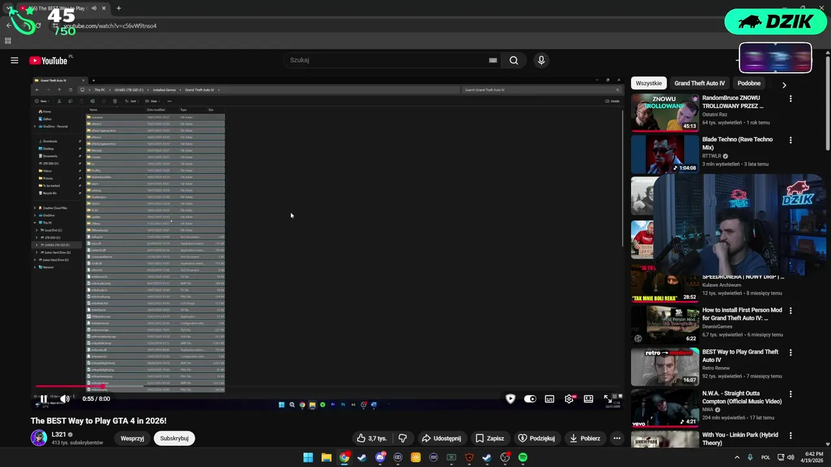Click the Podziękuj thanks button
831x467 pixels.
tap(536, 438)
